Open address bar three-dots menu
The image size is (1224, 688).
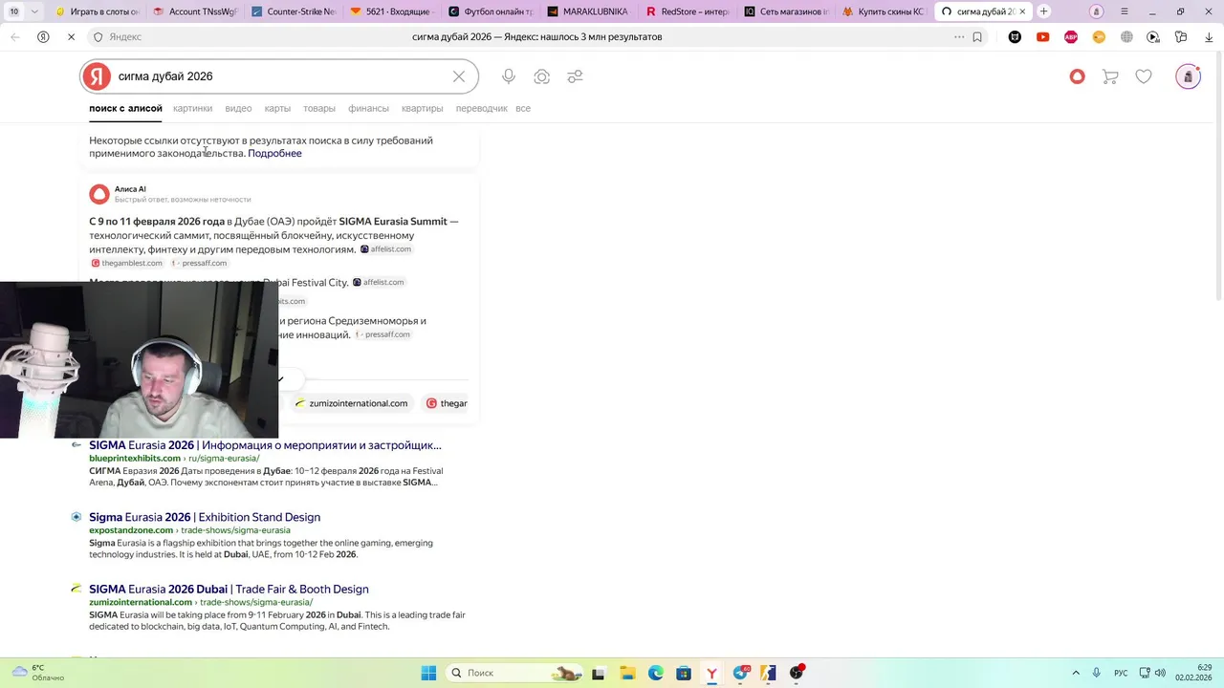click(x=959, y=36)
